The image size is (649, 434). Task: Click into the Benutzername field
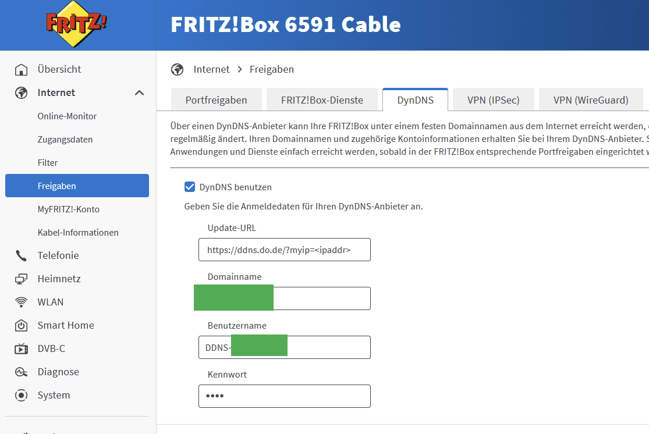pos(285,347)
